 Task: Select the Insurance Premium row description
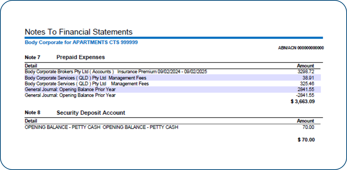click(116, 71)
